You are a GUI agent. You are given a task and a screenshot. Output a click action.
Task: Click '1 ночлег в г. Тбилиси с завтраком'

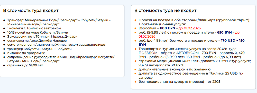coord(34,28)
